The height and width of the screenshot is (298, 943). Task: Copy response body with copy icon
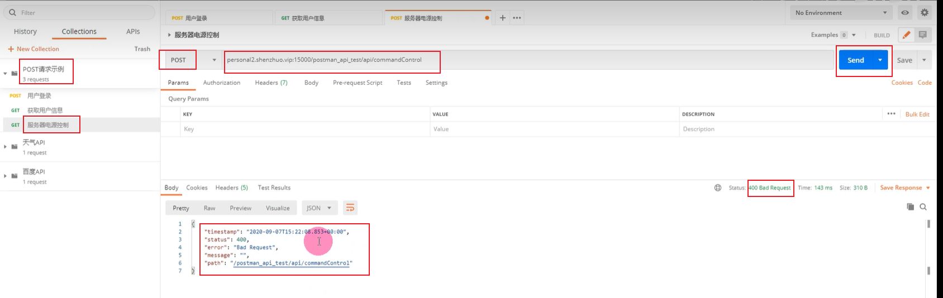(910, 207)
